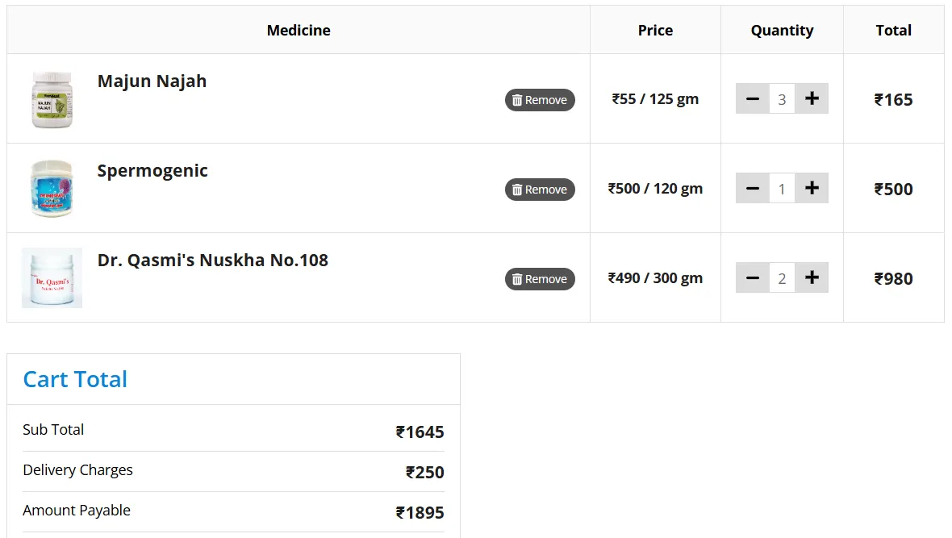This screenshot has width=952, height=538.
Task: Open the Spermogenic product image
Action: [52, 189]
